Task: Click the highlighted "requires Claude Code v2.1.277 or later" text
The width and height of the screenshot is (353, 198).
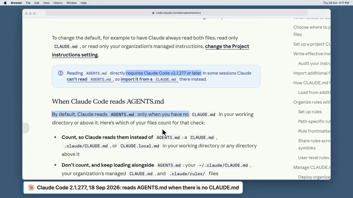Action: click(164, 73)
